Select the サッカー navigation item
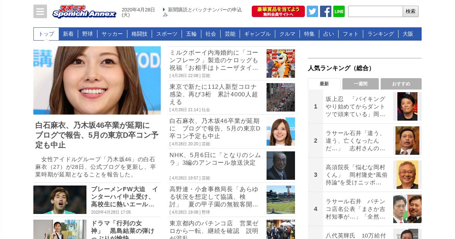The width and height of the screenshot is (455, 239). pyautogui.click(x=112, y=34)
